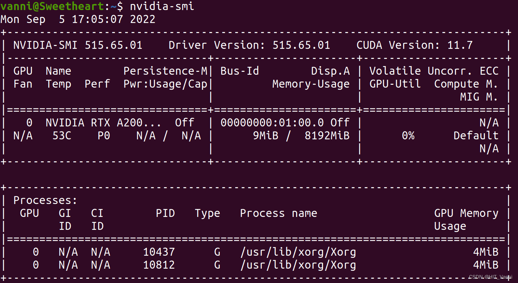Click the Volatile Uncorr. ECC header

[434, 71]
